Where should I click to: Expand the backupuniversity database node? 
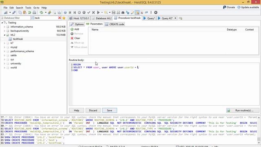[4, 31]
